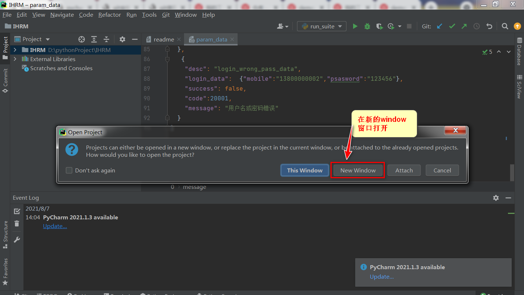The height and width of the screenshot is (295, 524).
Task: Close the param_data editor tab
Action: (233, 39)
